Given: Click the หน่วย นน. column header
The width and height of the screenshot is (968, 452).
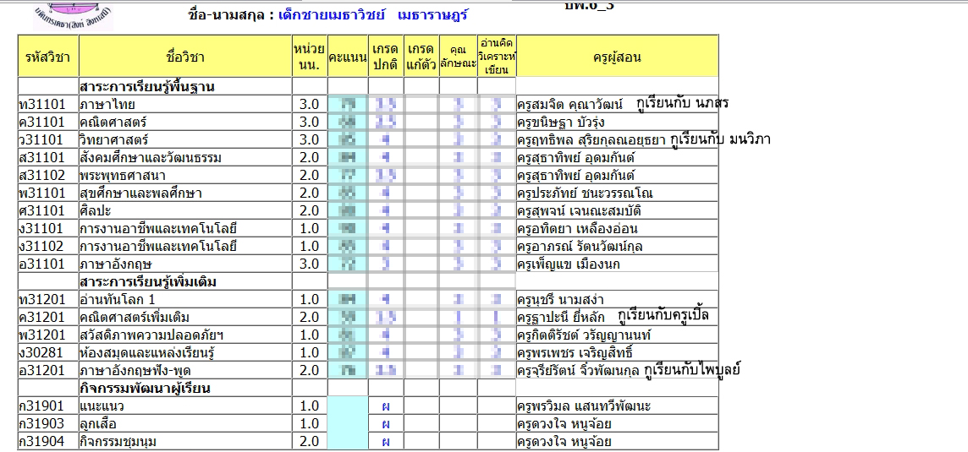Looking at the screenshot, I should click(310, 56).
